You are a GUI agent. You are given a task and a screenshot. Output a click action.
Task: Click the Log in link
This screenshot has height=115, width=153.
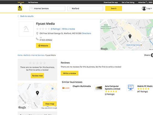(x=149, y=9)
